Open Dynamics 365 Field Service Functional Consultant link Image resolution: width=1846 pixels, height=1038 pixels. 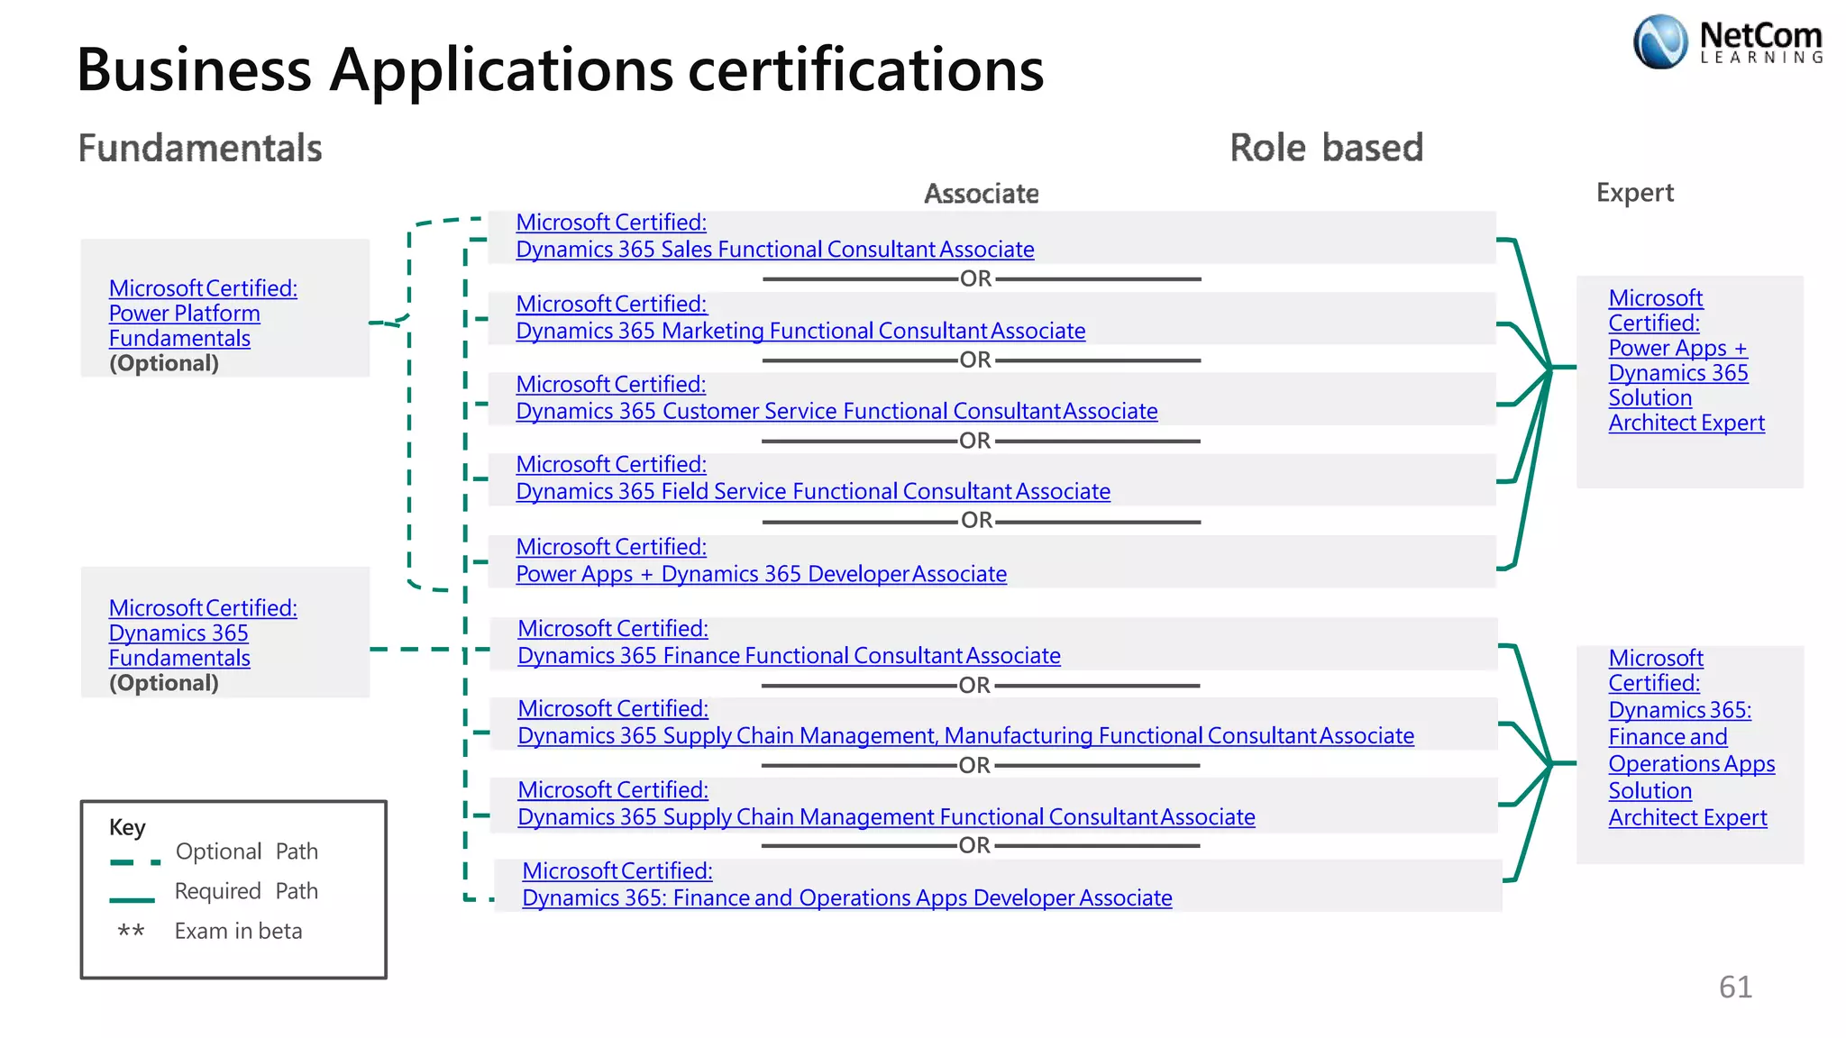tap(813, 478)
